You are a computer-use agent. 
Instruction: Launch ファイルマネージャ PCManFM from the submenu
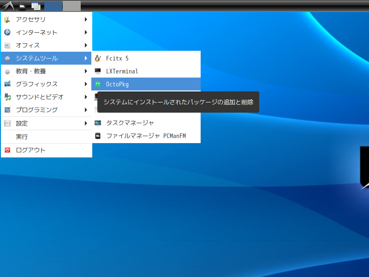click(x=146, y=136)
